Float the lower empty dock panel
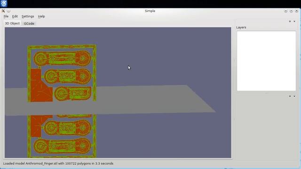 coord(290,96)
